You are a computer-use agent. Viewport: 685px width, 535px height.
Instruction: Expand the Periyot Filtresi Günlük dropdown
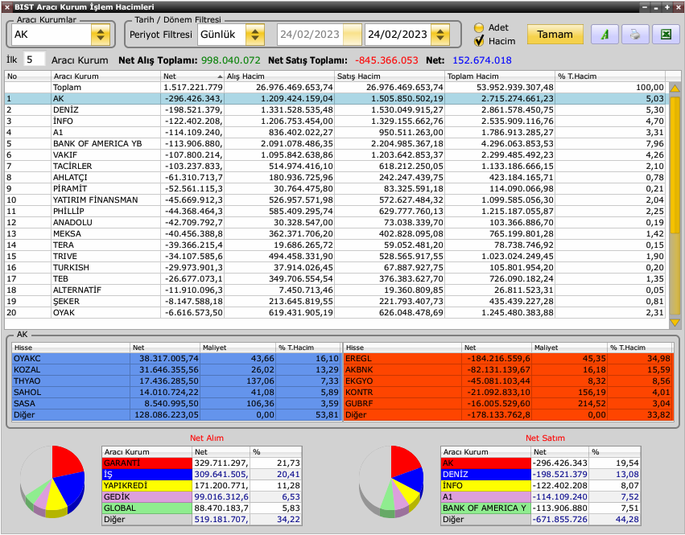click(255, 35)
